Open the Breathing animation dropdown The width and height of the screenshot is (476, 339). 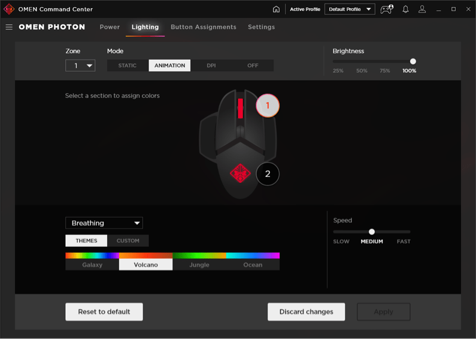[104, 223]
